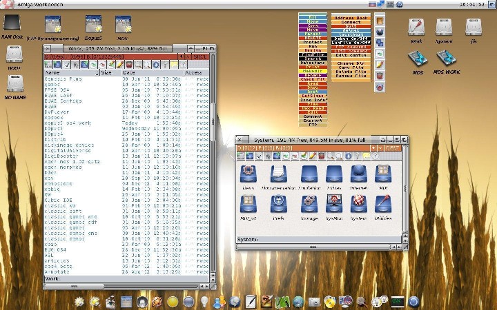The height and width of the screenshot is (310, 497).
Task: Open the Internet drawer icon
Action: (x=358, y=174)
